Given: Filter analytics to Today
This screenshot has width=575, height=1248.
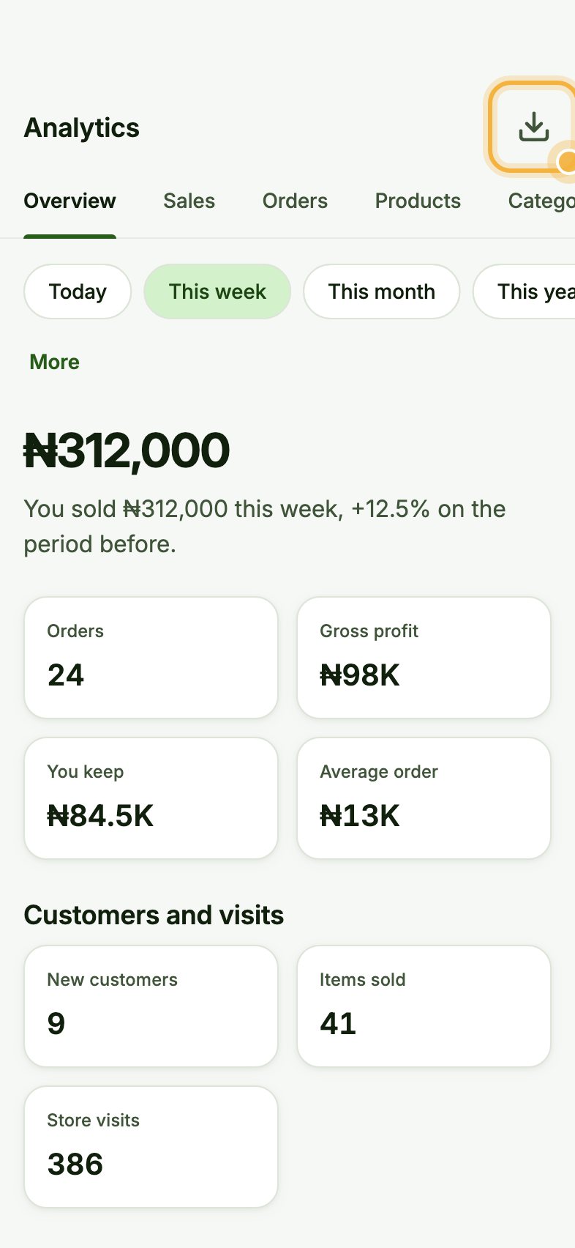Looking at the screenshot, I should coord(78,291).
